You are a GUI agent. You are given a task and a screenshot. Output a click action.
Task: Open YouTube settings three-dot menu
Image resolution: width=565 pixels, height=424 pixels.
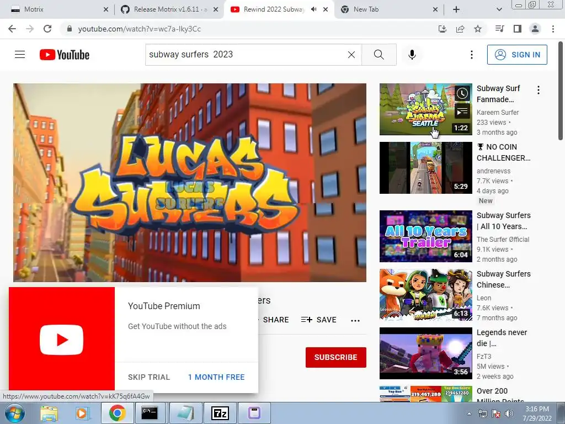(471, 55)
